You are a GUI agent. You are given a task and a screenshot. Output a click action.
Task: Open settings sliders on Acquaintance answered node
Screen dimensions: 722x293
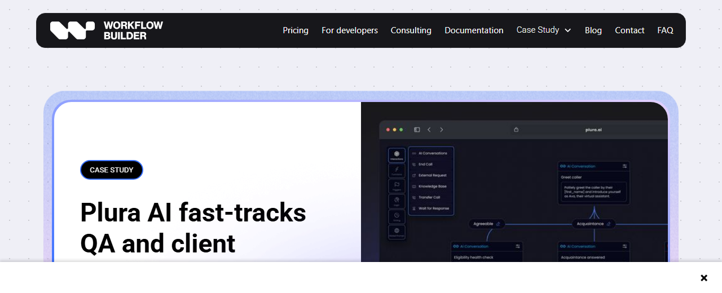point(624,246)
